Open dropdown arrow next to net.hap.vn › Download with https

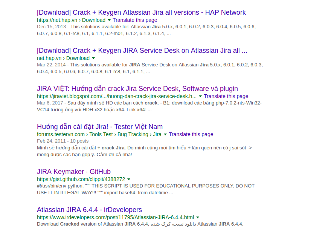tap(109, 20)
